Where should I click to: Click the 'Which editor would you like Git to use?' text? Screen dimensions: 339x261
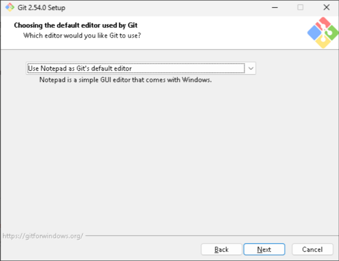click(x=82, y=35)
